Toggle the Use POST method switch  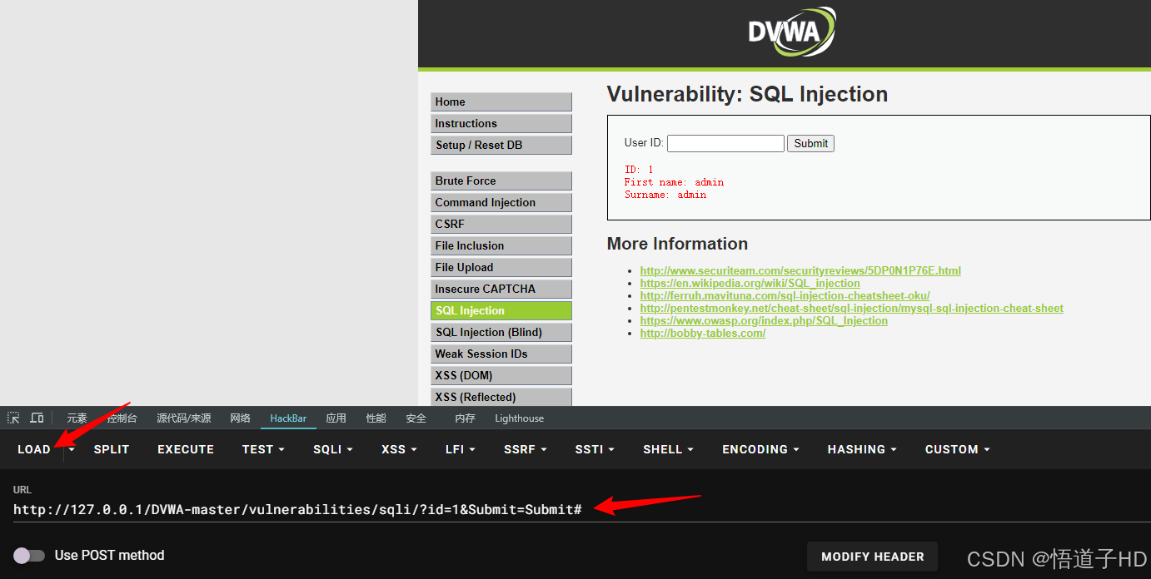[29, 556]
